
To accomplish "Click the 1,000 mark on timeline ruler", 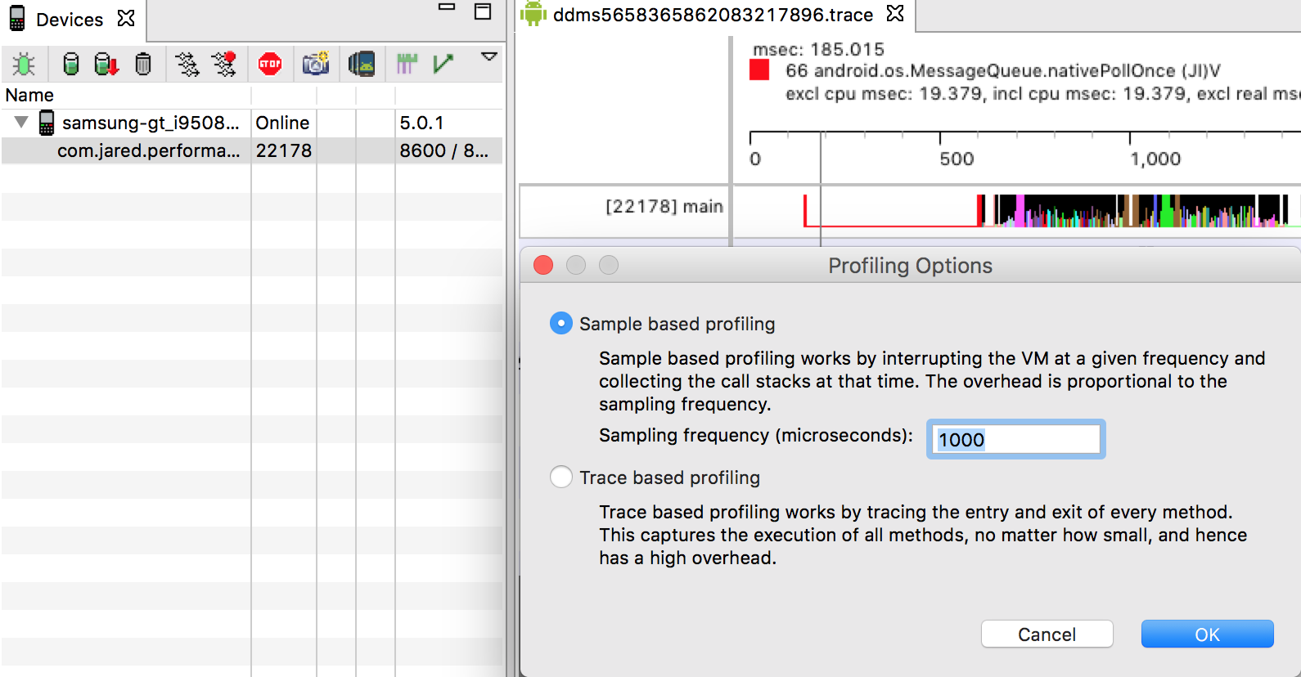I will point(1155,159).
